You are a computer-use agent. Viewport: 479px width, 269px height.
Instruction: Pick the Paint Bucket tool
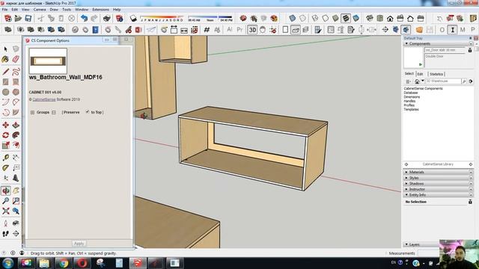point(5,59)
